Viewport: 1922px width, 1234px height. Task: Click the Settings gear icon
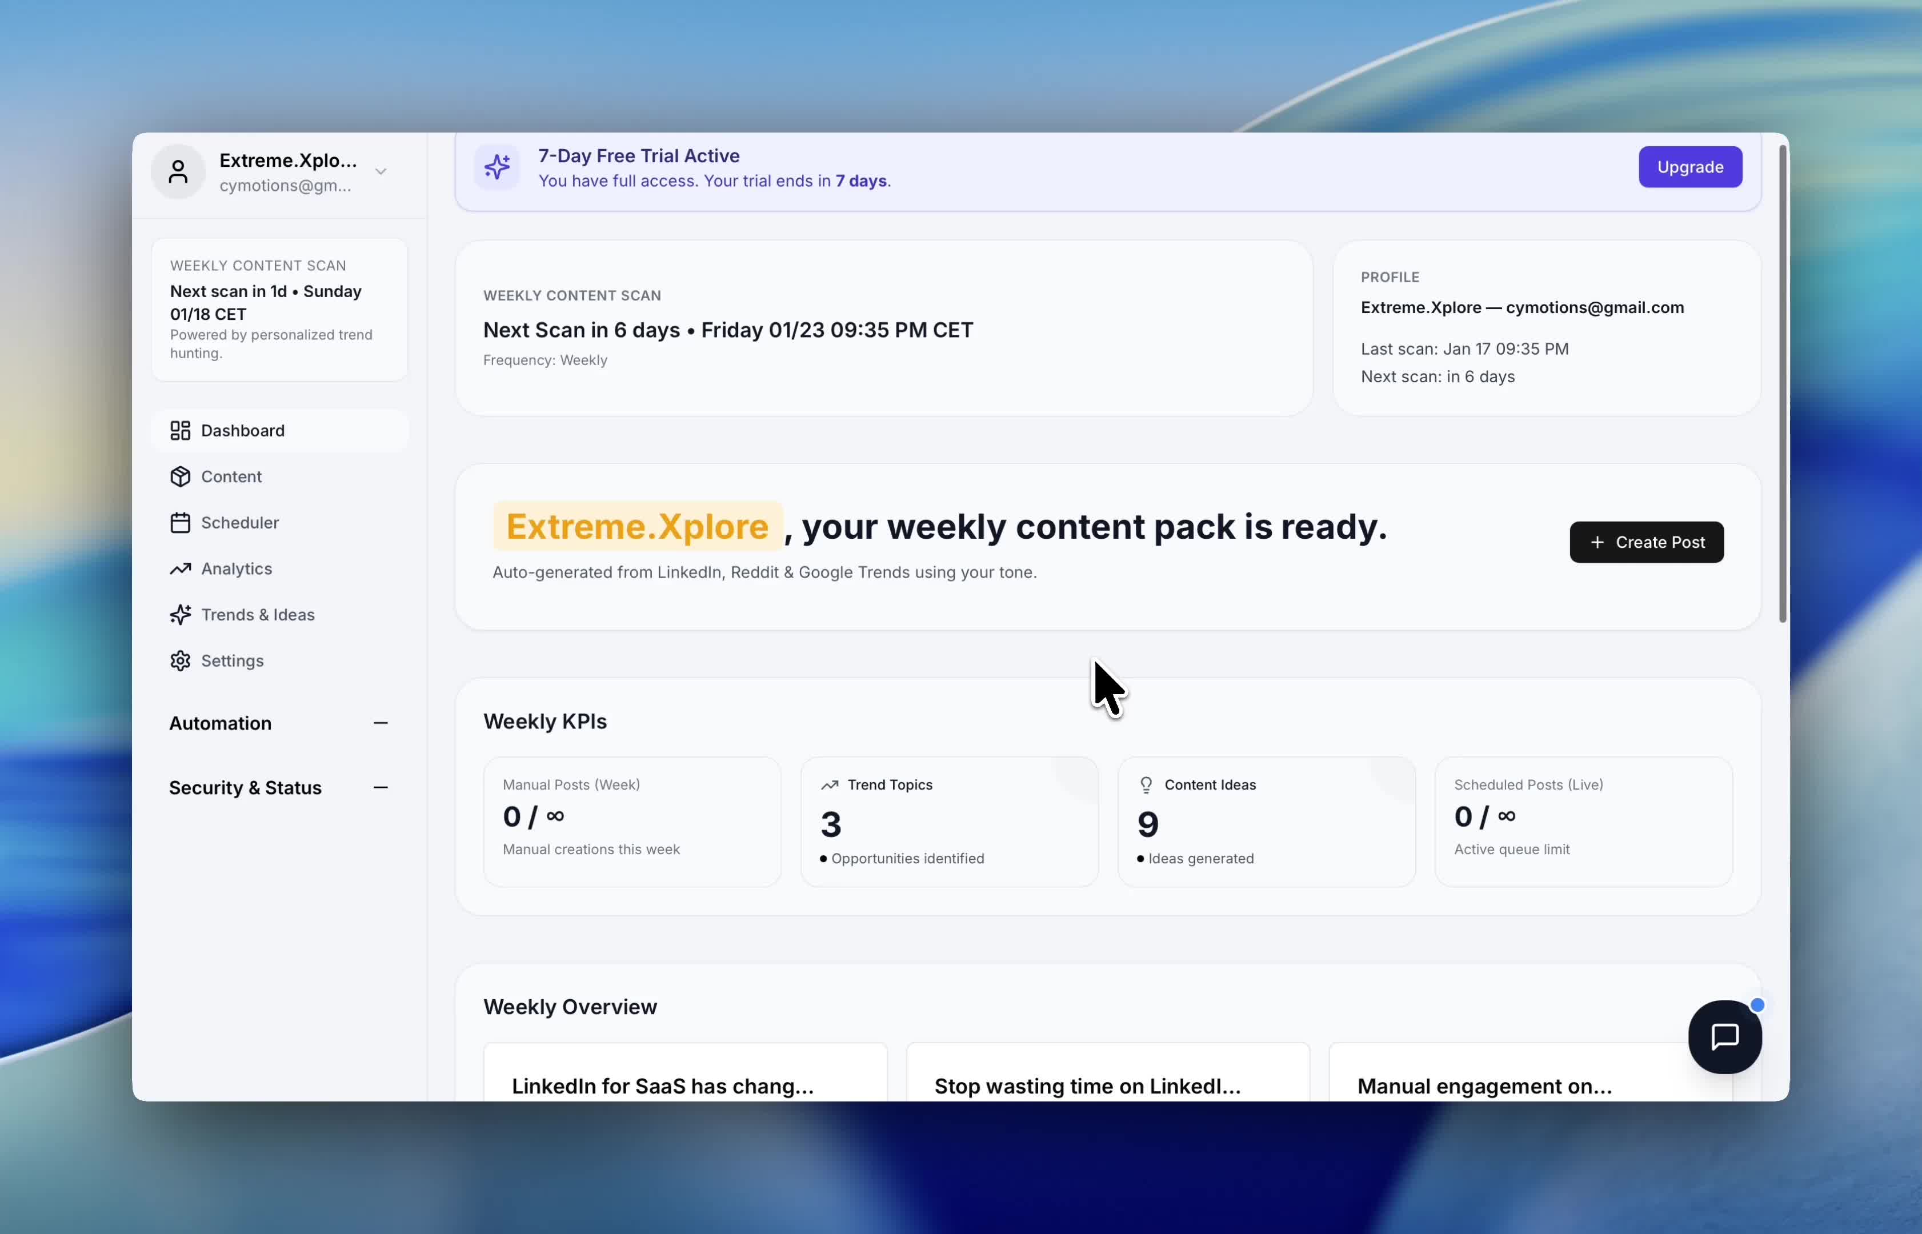[181, 660]
